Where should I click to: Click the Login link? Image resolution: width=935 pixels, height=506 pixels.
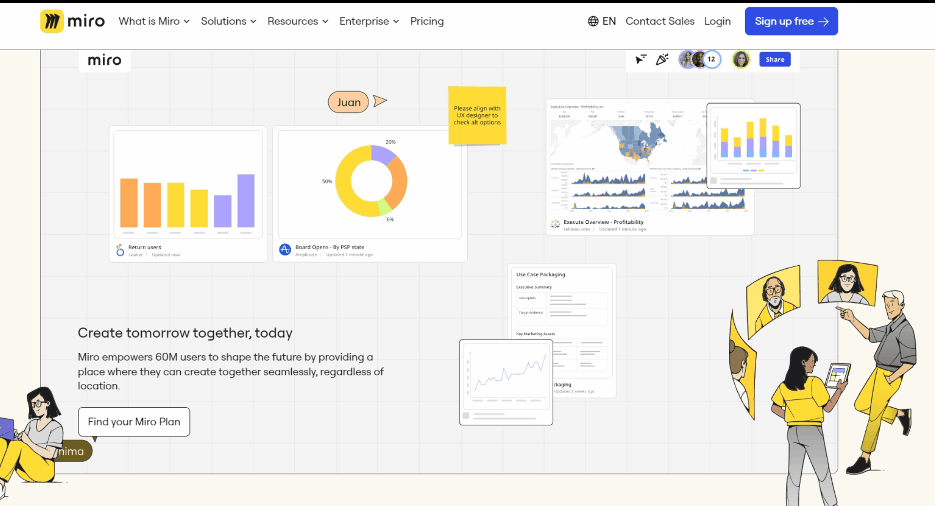tap(717, 21)
